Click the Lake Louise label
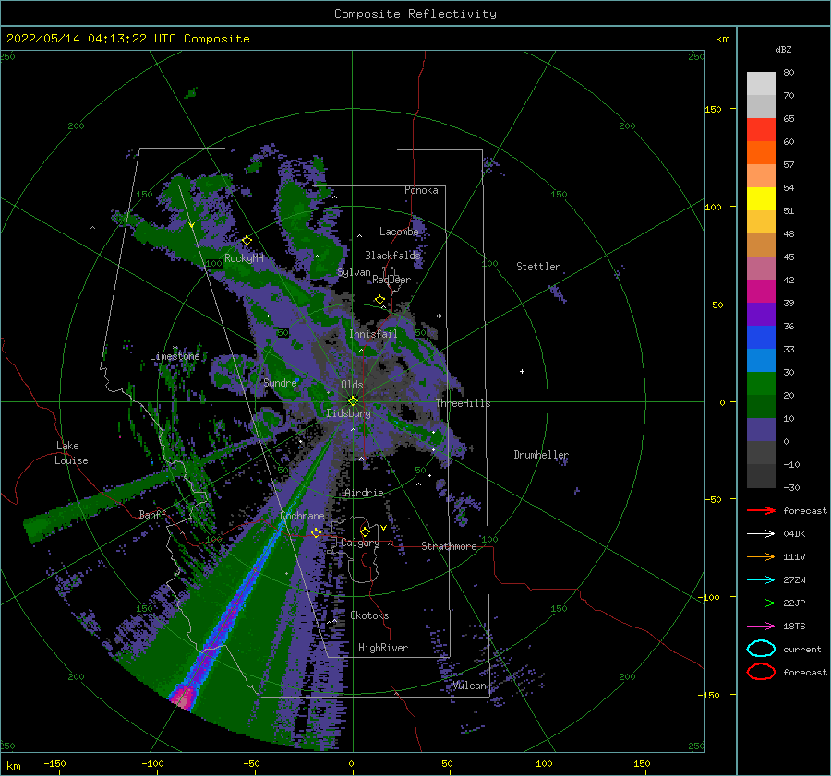Screen dimensions: 831x776 point(71,453)
